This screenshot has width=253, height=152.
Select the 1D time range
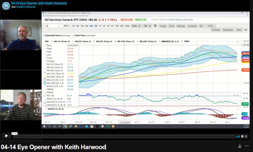(73, 26)
